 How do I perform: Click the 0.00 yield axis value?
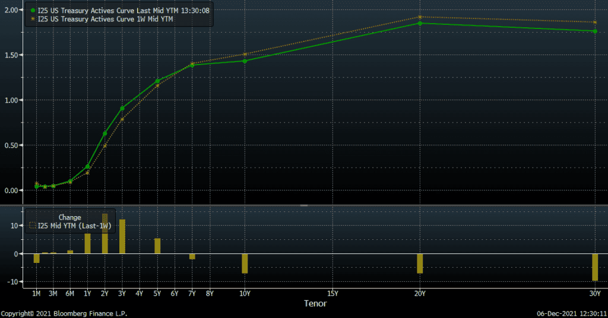pos(11,191)
